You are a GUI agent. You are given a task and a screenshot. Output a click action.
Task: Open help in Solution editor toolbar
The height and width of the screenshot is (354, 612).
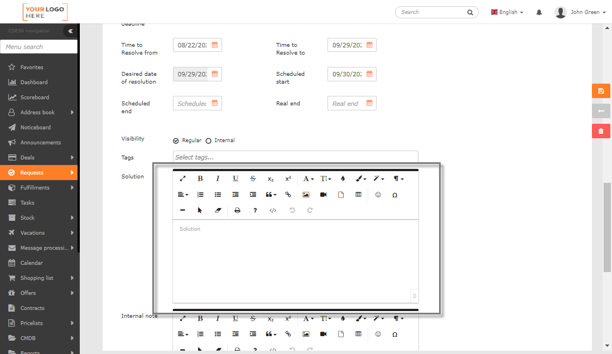[x=255, y=210]
